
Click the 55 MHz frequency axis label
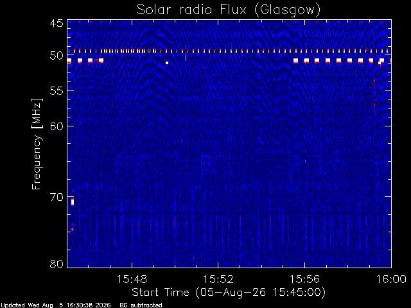(57, 91)
